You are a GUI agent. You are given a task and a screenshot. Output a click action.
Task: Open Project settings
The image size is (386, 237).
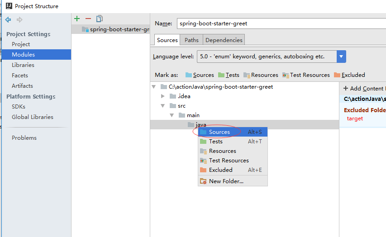coord(21,44)
